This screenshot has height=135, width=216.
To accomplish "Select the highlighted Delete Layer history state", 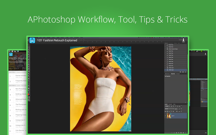I will [176, 70].
